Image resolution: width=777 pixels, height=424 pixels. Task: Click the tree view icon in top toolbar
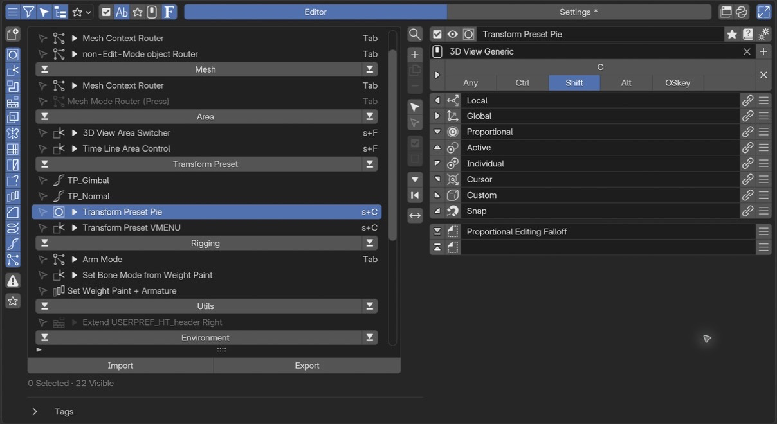click(60, 12)
